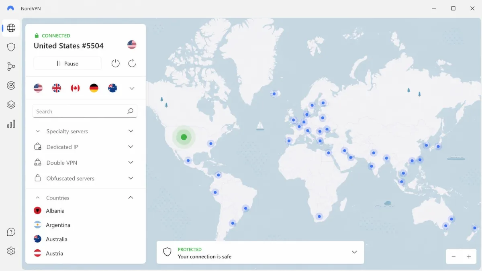Collapse Countries list right chevron
The image size is (482, 271).
pyautogui.click(x=131, y=198)
